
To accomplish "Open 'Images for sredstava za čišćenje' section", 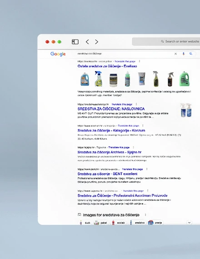I will click(111, 215).
